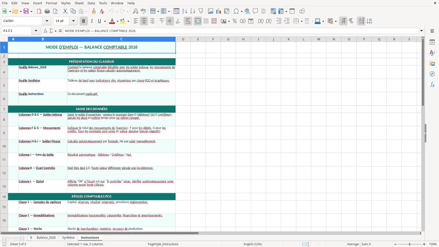Open the Sheet menu

pos(79,3)
